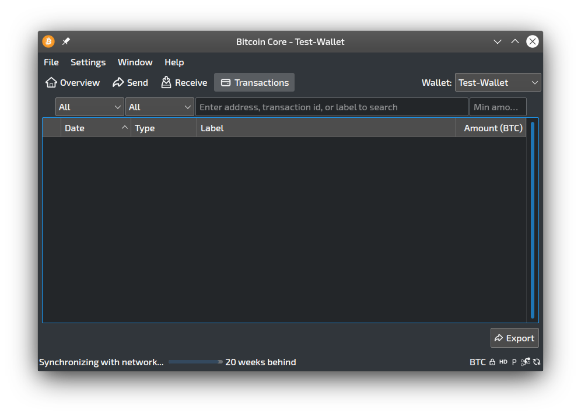Screen dimensions: 581x416
Task: Toggle network activity via the peers icon
Action: coord(526,362)
